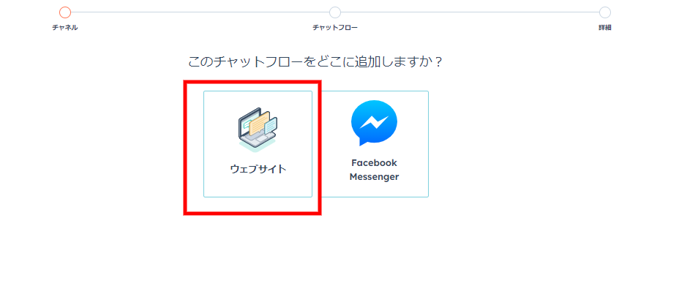Click the white lightning bolt in Messenger logo
This screenshot has height=302, width=679.
[374, 123]
